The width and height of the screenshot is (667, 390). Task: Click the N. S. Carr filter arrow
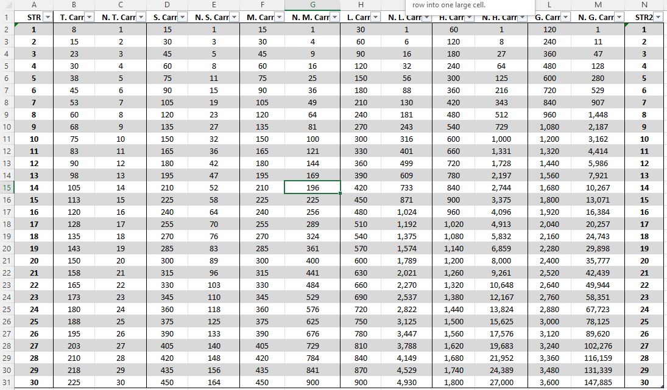click(x=234, y=18)
